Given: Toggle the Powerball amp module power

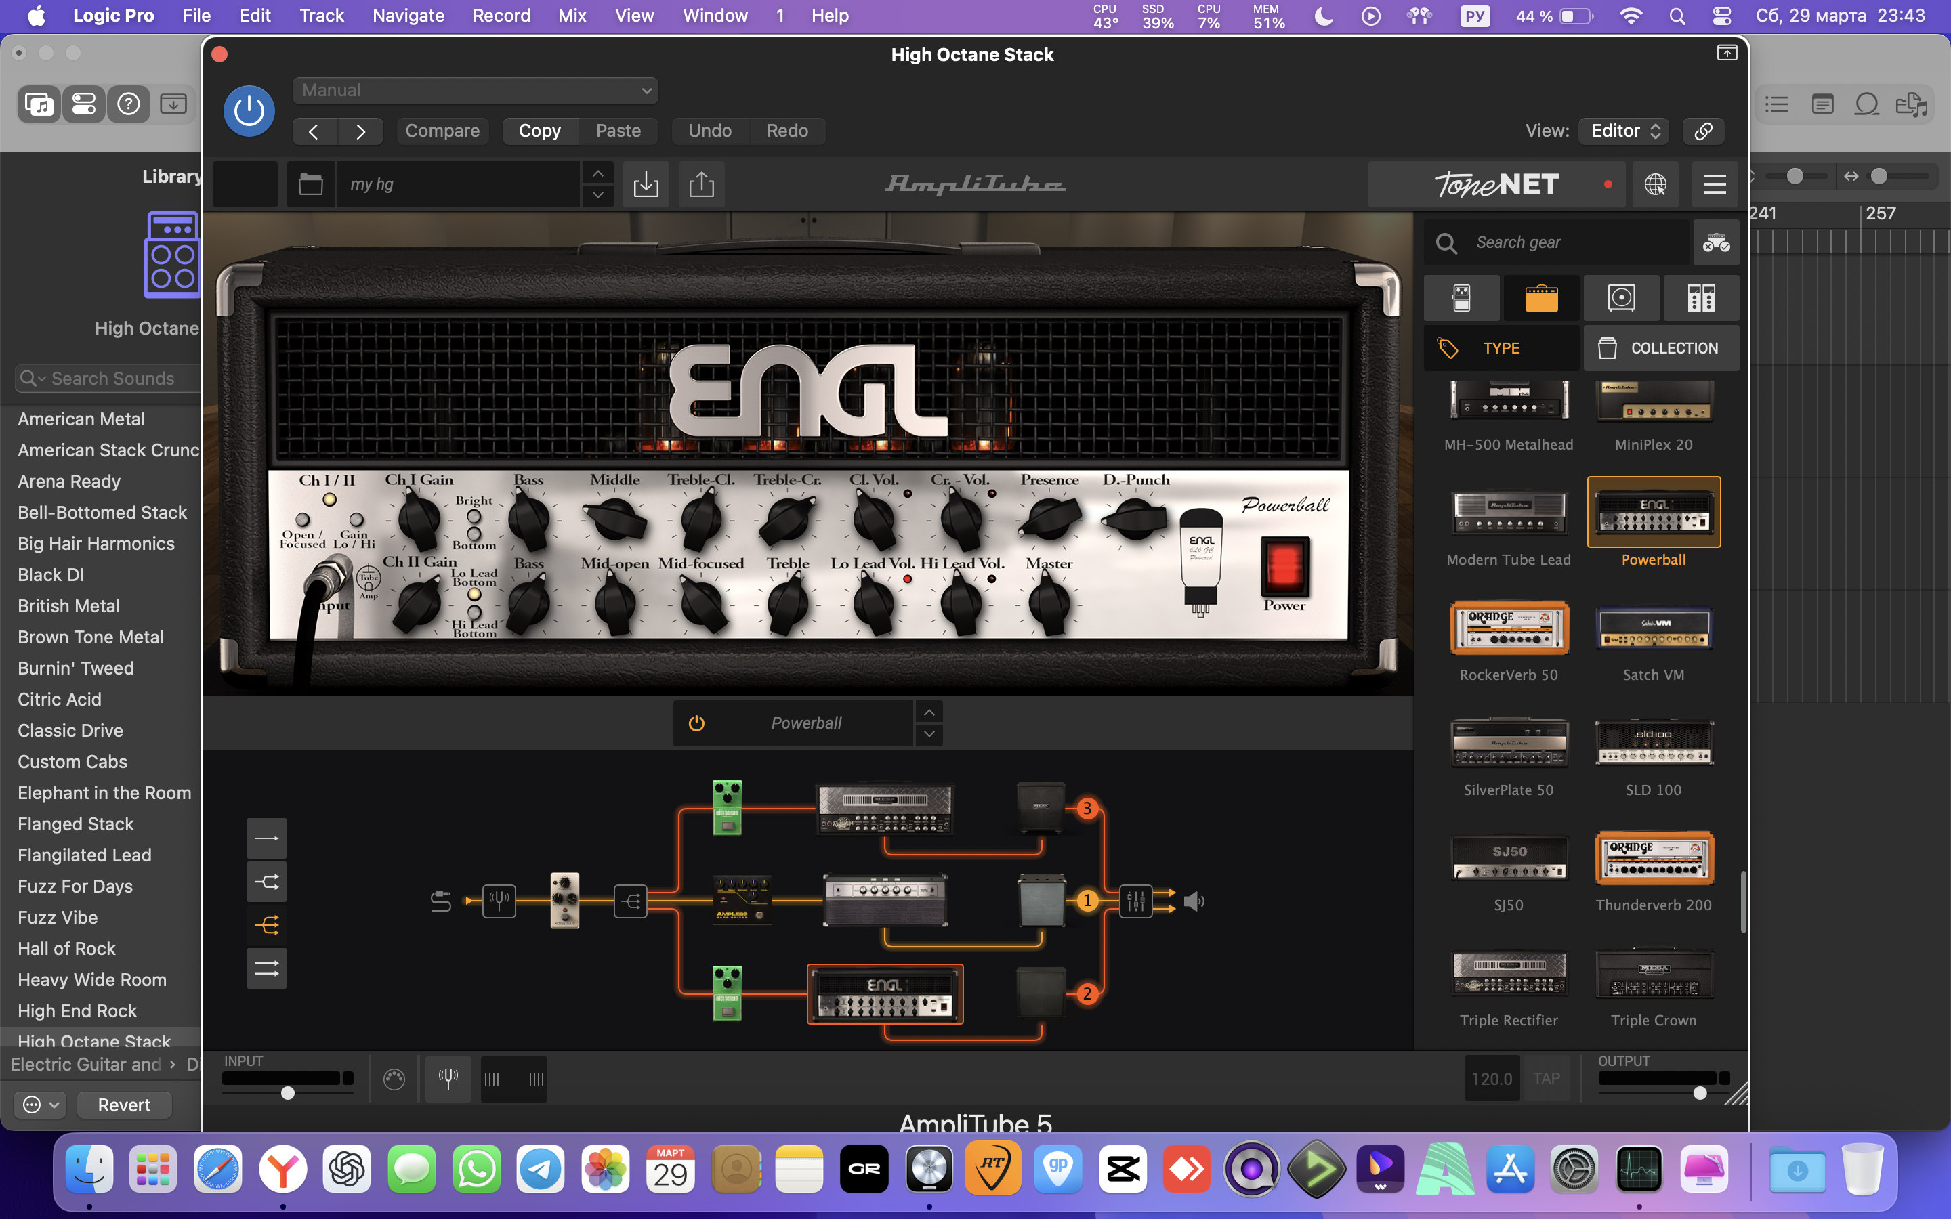Looking at the screenshot, I should (x=696, y=723).
